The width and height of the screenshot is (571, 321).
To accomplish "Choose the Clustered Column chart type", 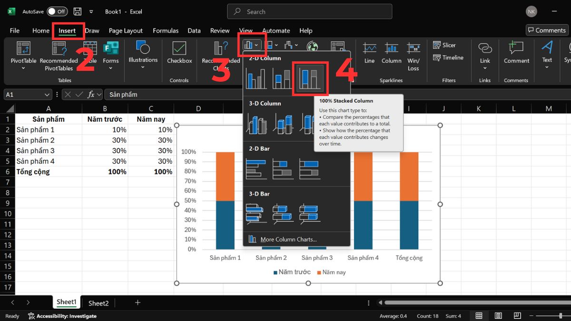I will [256, 78].
